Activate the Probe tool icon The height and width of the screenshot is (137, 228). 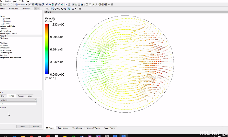96,4
